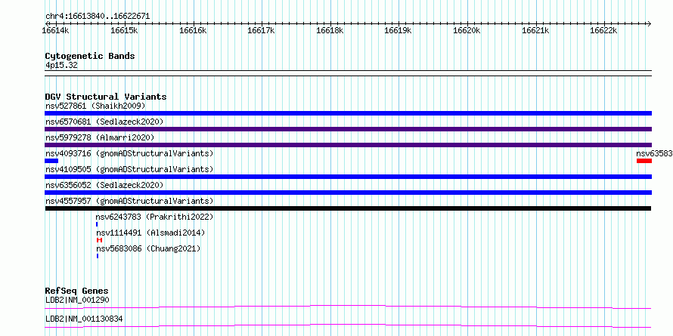Open the DGV Structural Variants track title
This screenshot has height=336, width=673.
pos(106,97)
